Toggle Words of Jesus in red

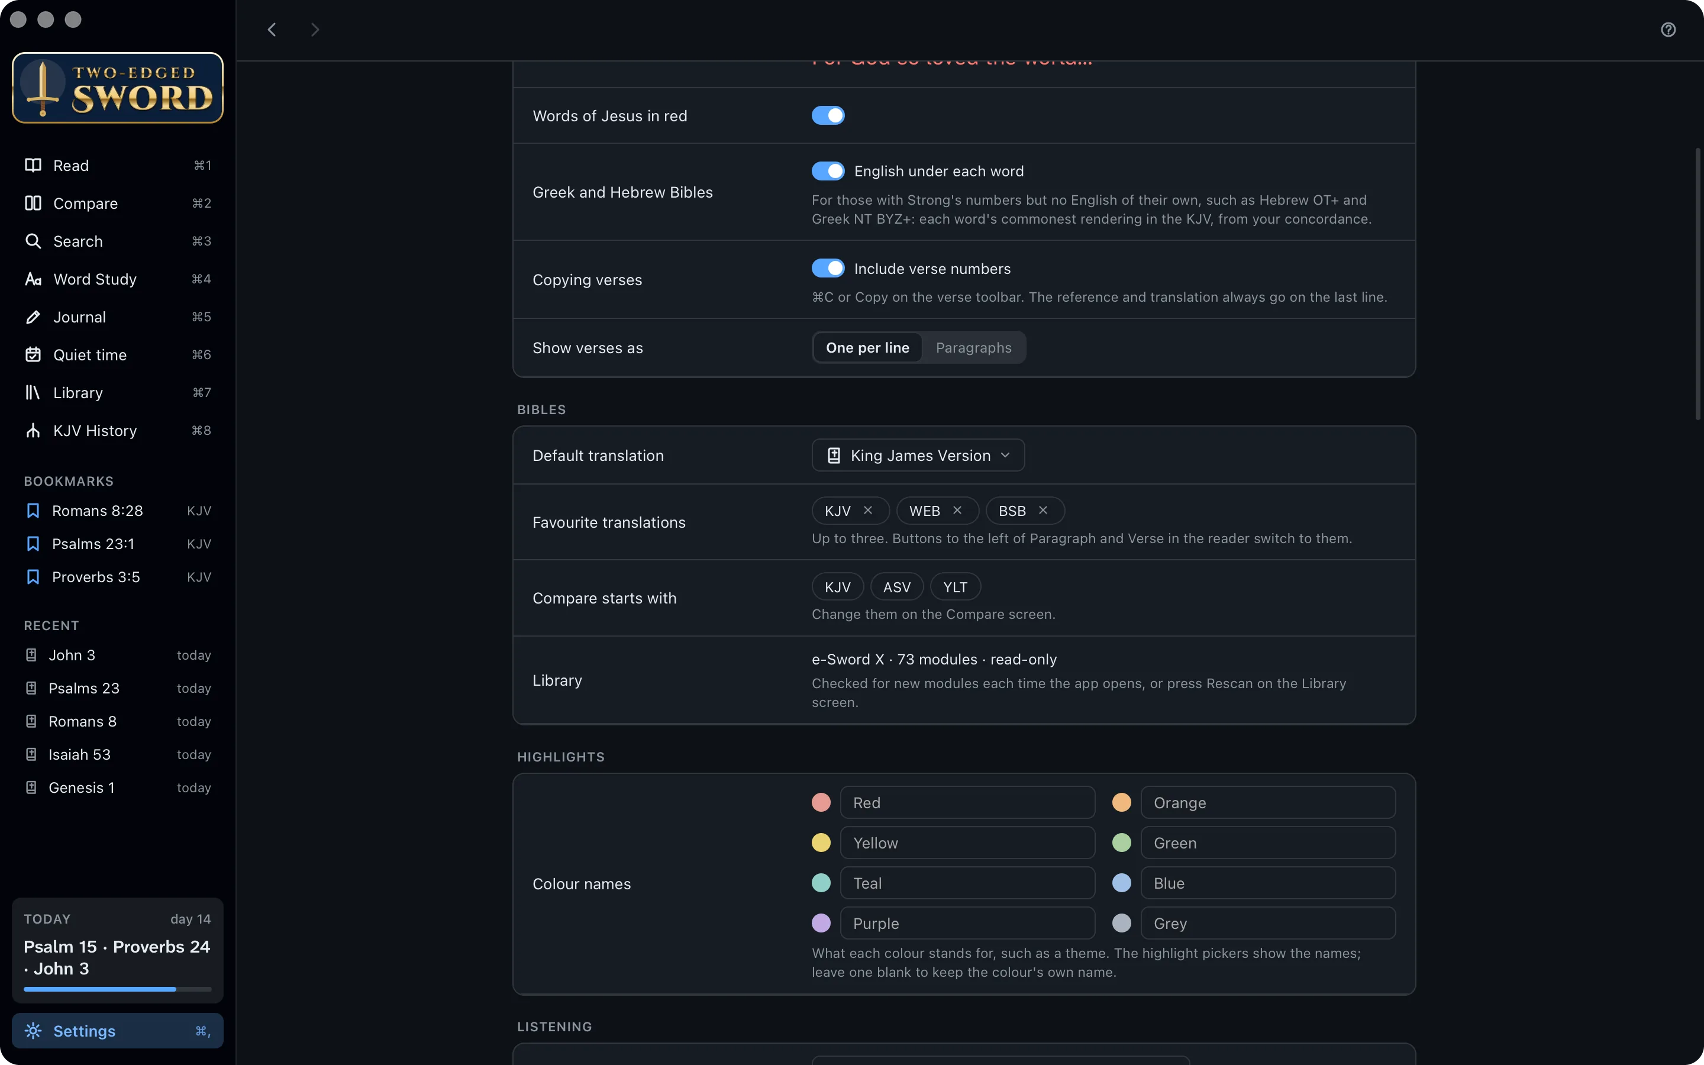click(828, 115)
